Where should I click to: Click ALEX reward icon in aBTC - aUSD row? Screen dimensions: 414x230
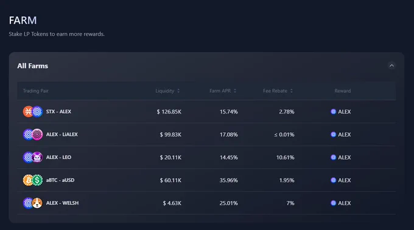(333, 180)
